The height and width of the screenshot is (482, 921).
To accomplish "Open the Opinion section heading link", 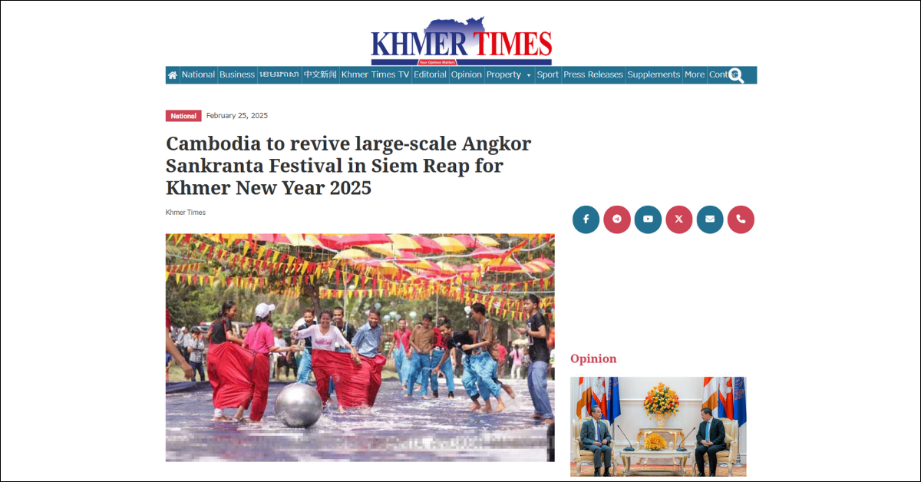I will (x=593, y=358).
